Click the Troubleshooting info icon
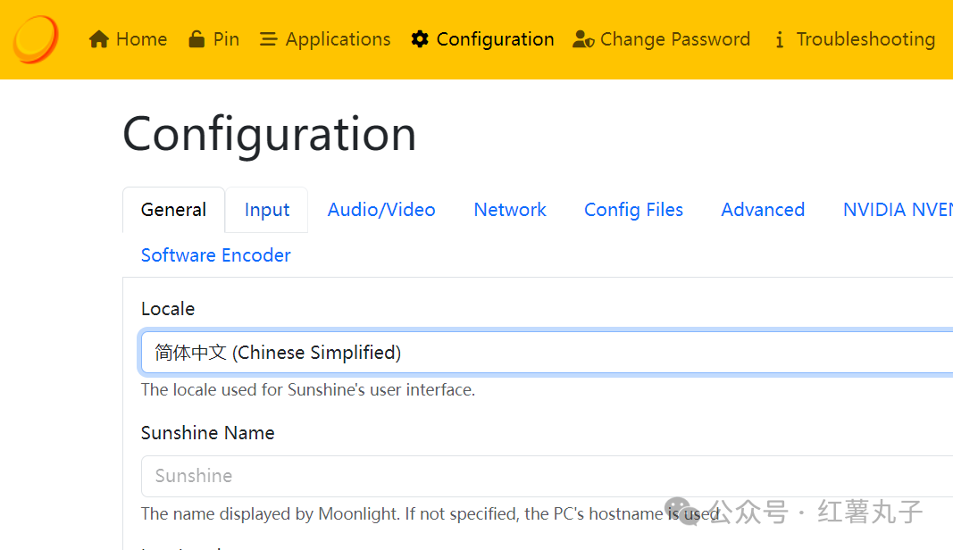The image size is (953, 550). click(x=779, y=40)
